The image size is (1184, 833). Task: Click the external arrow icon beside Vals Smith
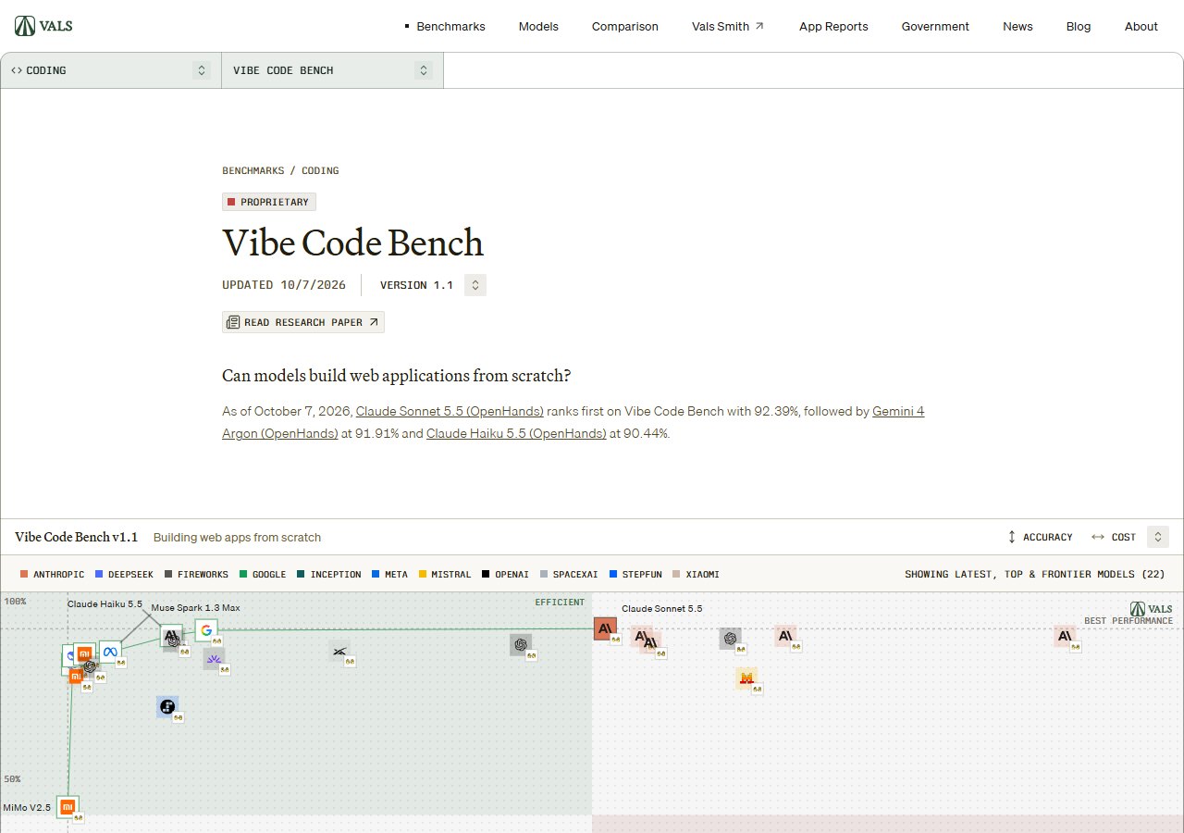[x=759, y=26]
